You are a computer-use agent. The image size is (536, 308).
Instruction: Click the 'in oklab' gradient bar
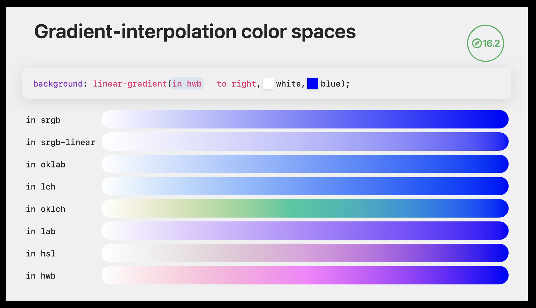tap(305, 164)
